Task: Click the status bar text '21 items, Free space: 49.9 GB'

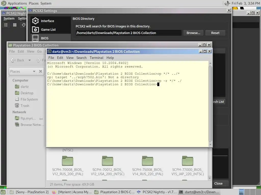Action: pyautogui.click(x=72, y=184)
